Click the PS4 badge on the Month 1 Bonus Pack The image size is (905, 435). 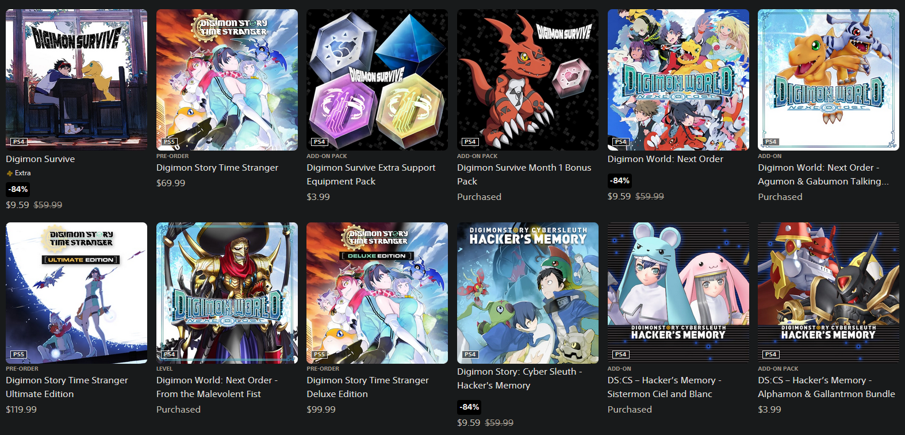click(x=470, y=141)
